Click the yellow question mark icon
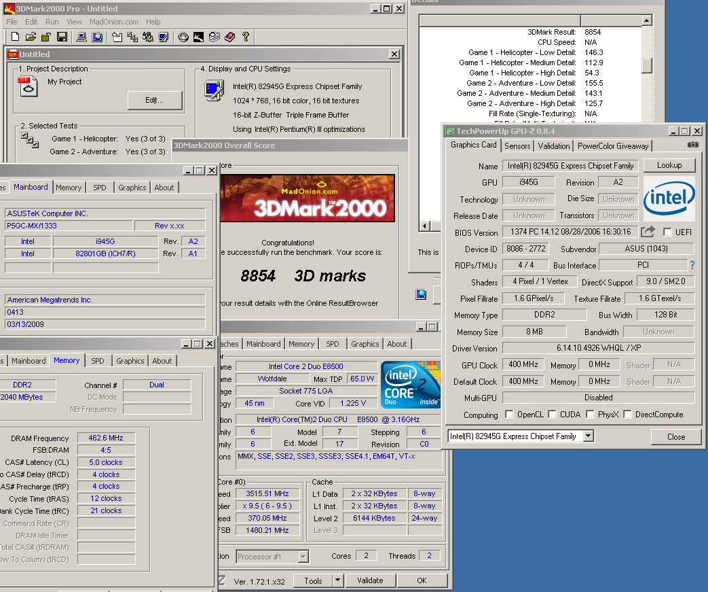Viewport: 708px width, 592px height. (x=246, y=37)
